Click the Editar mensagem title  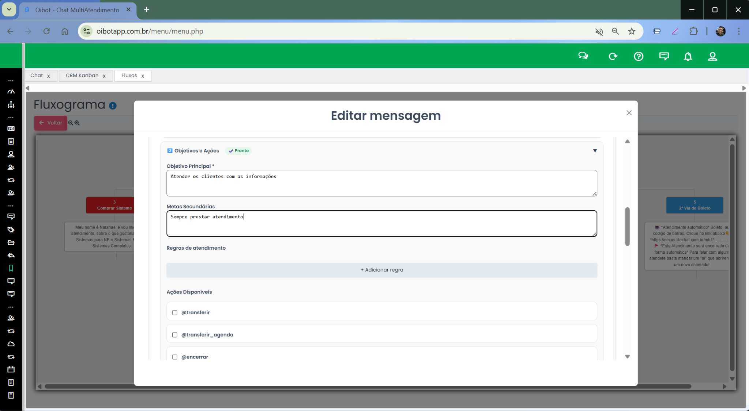tap(386, 116)
